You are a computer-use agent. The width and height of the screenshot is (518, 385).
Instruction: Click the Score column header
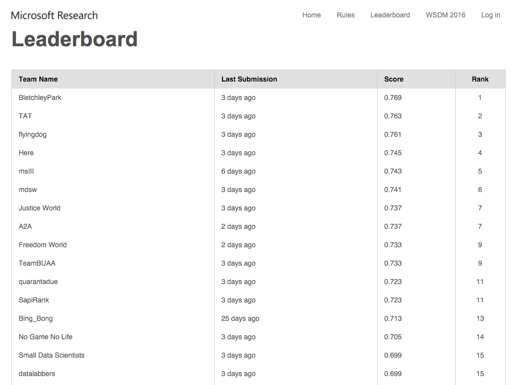coord(393,79)
